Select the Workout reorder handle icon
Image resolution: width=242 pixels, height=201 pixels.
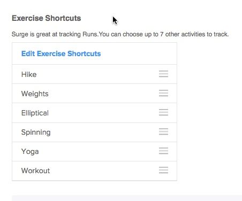coord(163,170)
